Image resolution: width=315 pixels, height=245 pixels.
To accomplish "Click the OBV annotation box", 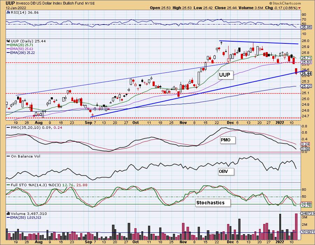I will click(x=226, y=171).
